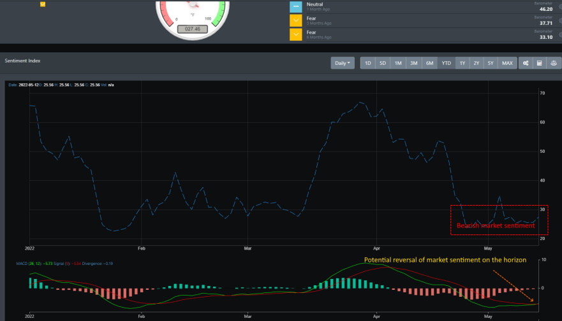
Task: Click the balance scale compare icon
Action: coord(554,63)
